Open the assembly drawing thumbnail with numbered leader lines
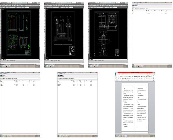 click(x=64, y=35)
